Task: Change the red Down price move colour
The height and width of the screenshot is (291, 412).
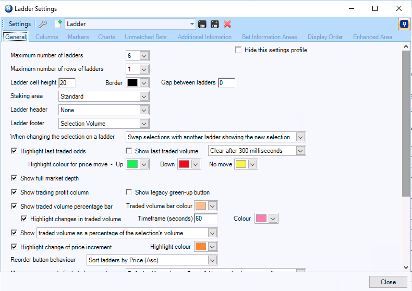Action: (x=184, y=164)
